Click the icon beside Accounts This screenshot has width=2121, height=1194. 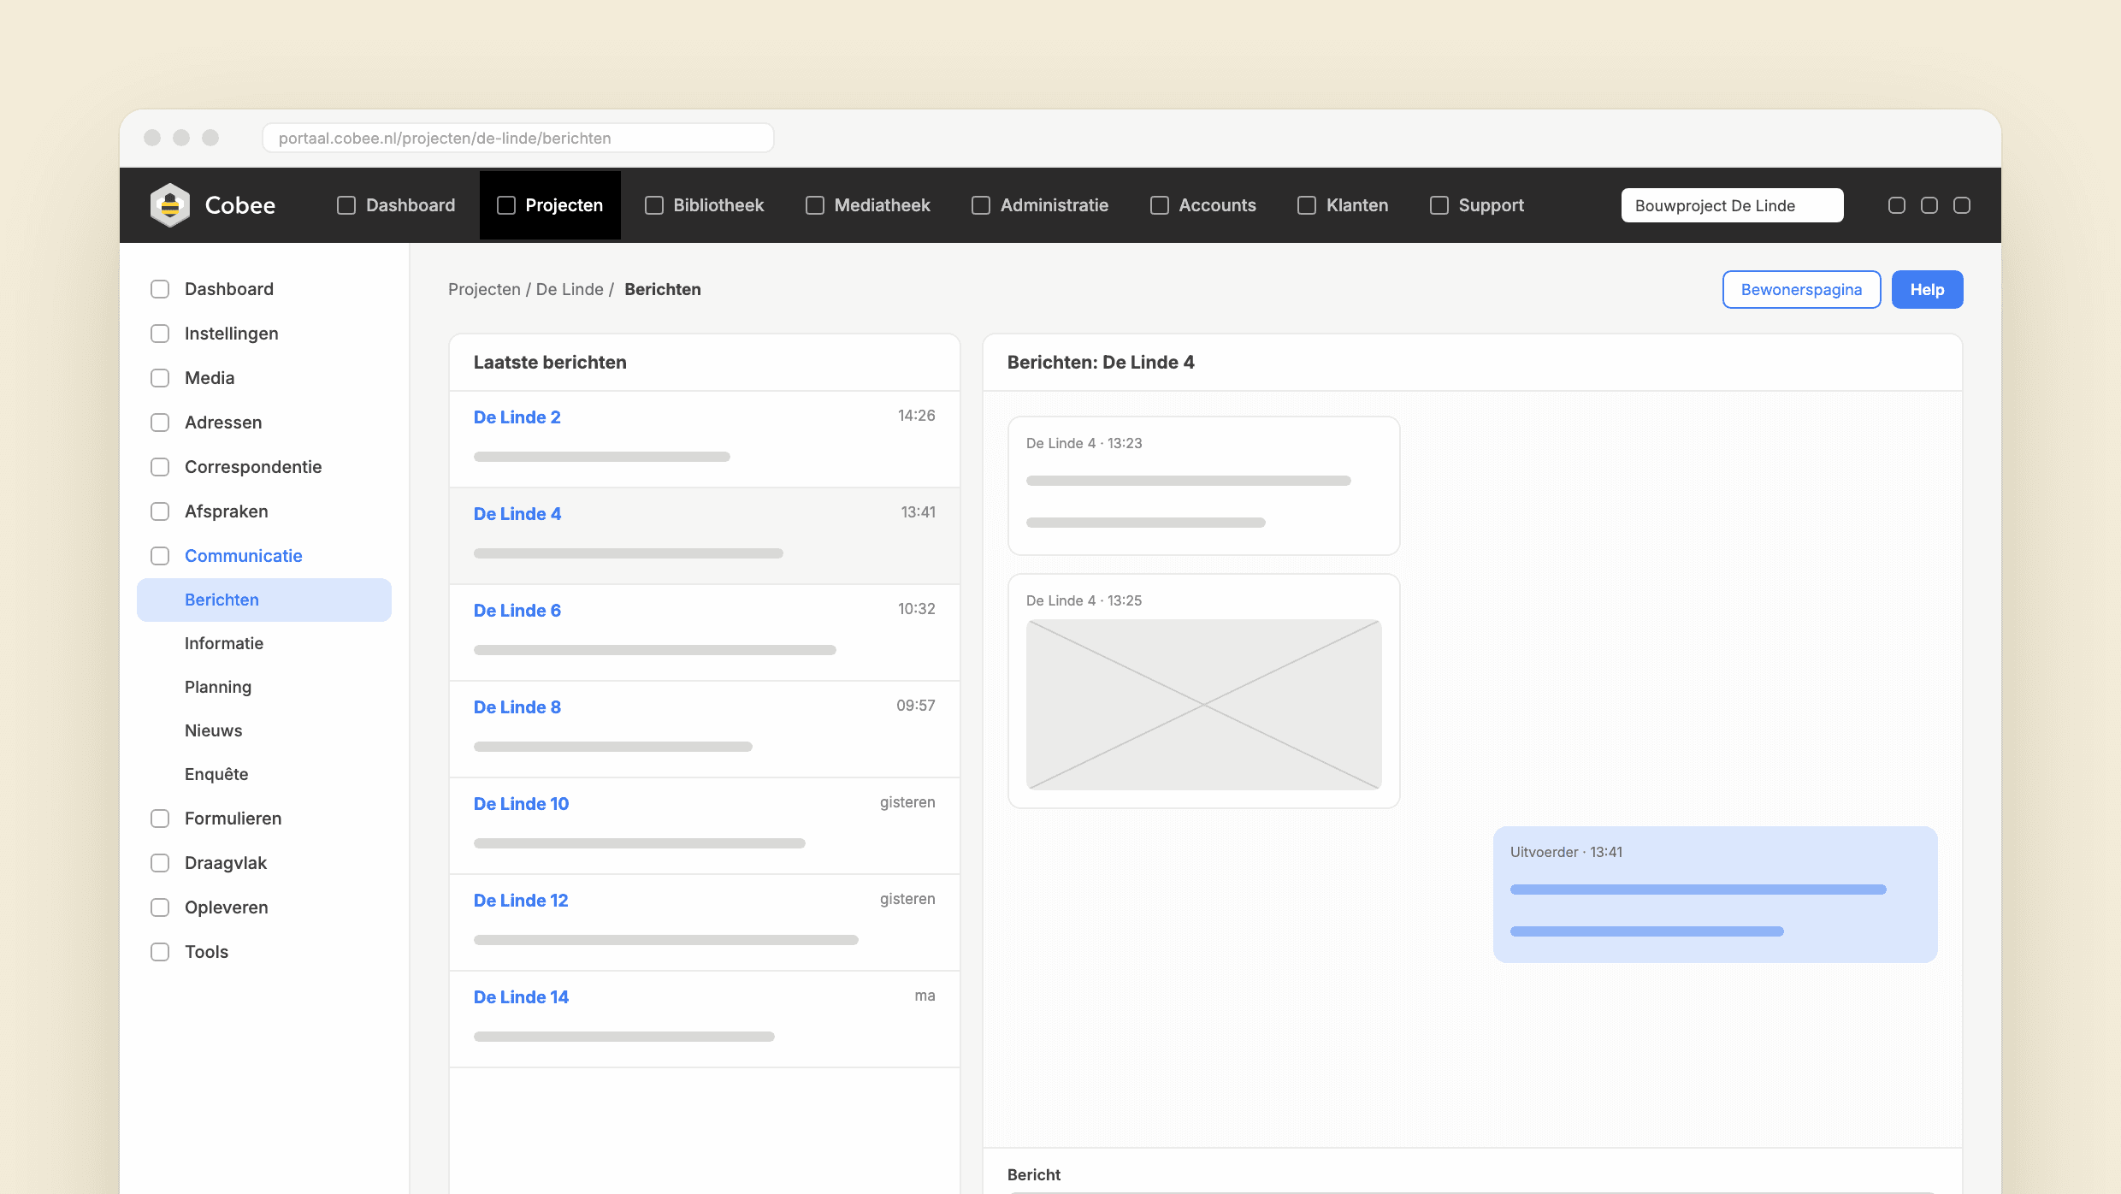click(x=1160, y=205)
